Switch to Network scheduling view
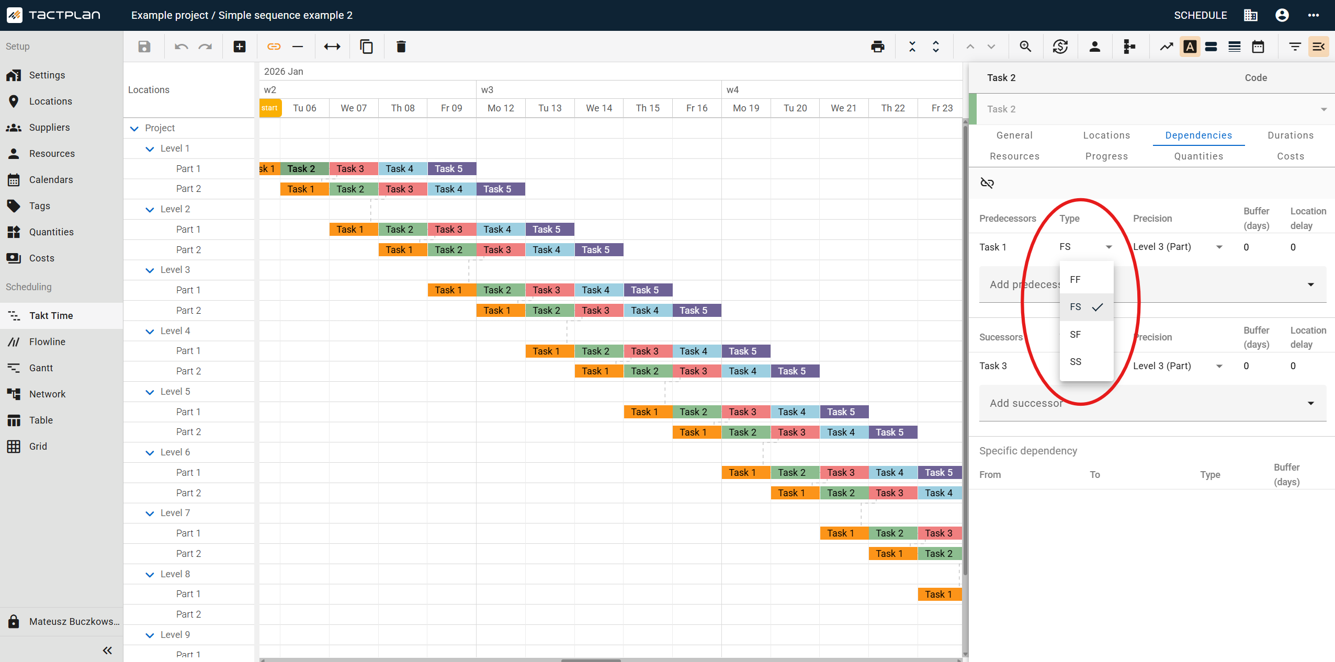Image resolution: width=1335 pixels, height=662 pixels. [61, 394]
